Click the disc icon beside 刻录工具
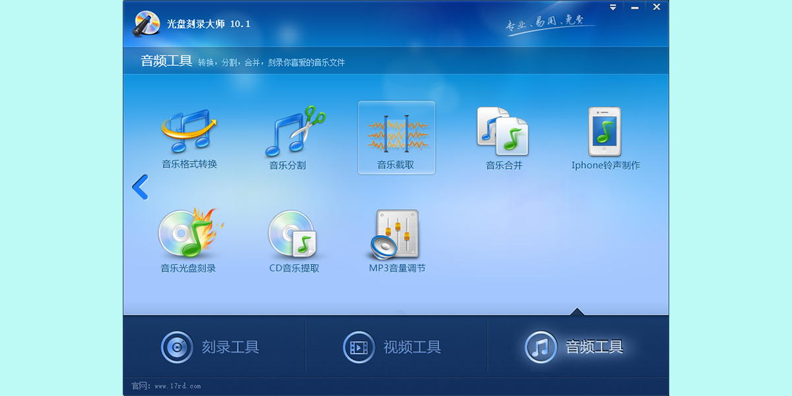The width and height of the screenshot is (792, 396). point(176,346)
